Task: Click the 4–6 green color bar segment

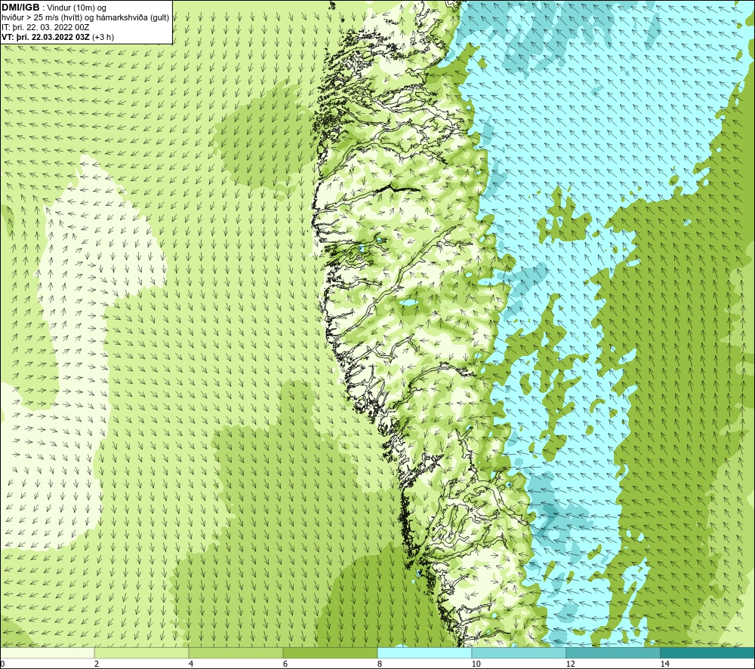Action: 236,652
